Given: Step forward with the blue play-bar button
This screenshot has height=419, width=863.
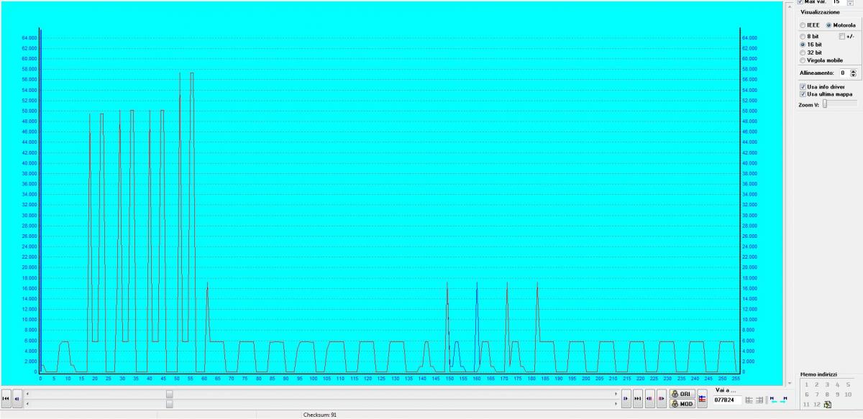Looking at the screenshot, I should pyautogui.click(x=626, y=398).
